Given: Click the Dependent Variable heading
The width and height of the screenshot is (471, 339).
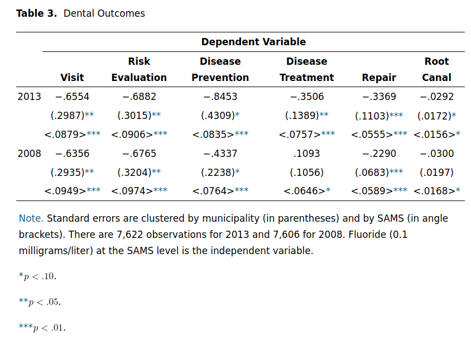Looking at the screenshot, I should [x=253, y=42].
